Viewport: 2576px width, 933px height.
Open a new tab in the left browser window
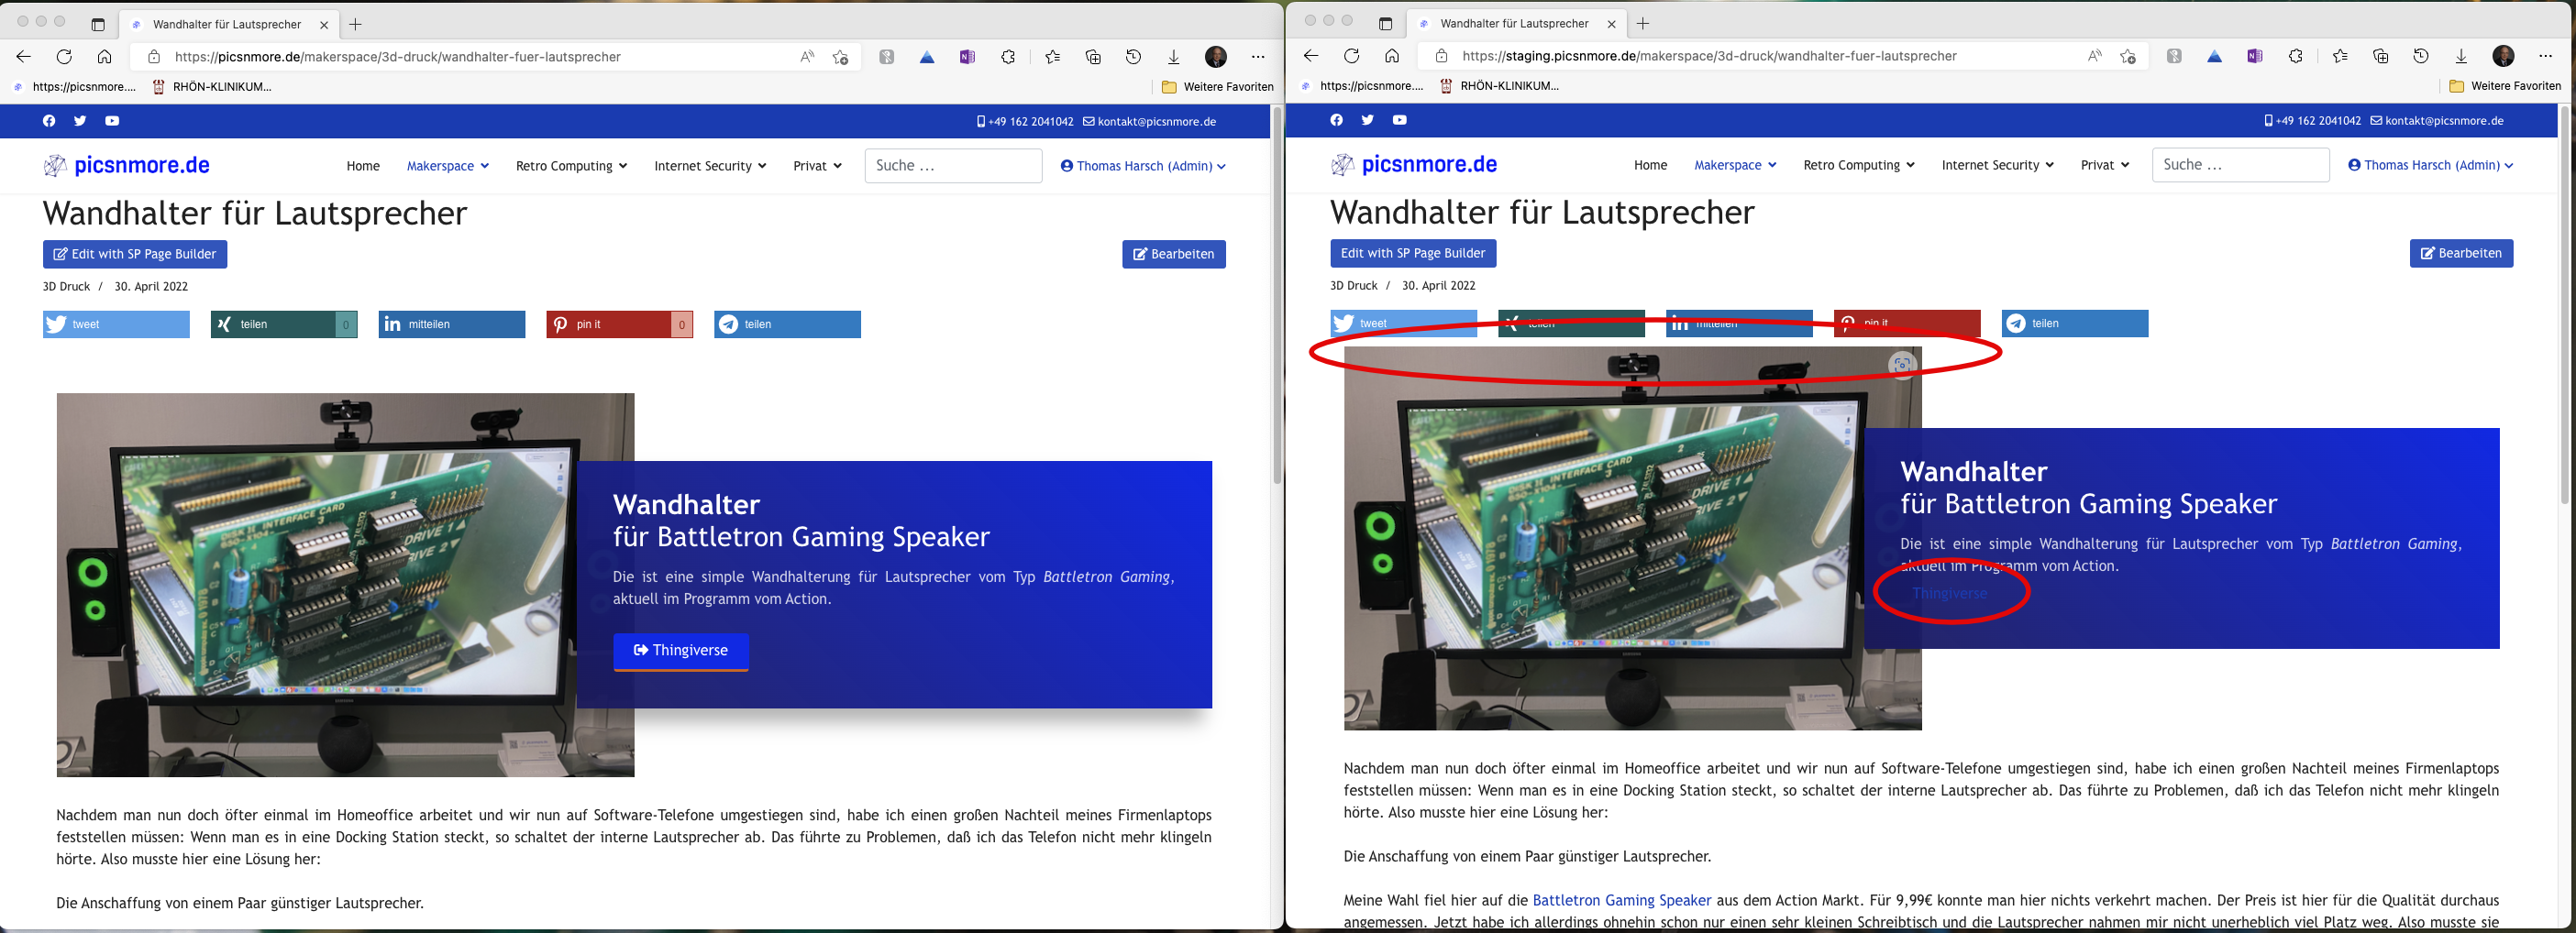pos(355,24)
